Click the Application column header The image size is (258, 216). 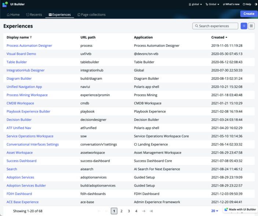point(143,37)
